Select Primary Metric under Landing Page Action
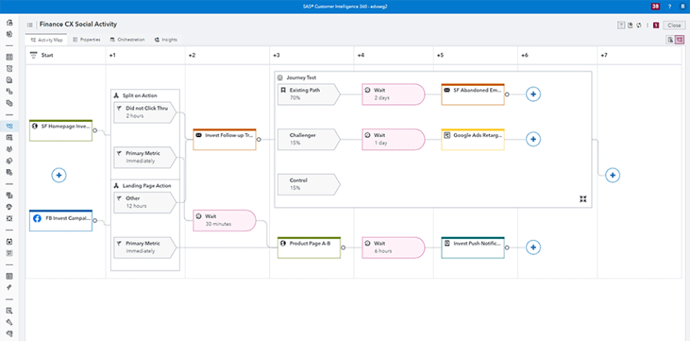The width and height of the screenshot is (690, 341). tap(145, 247)
